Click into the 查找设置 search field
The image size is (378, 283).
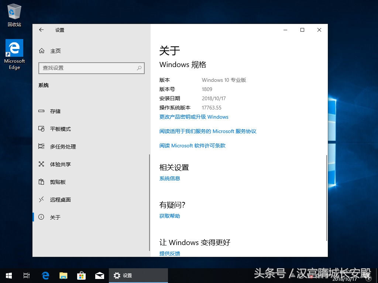[92, 68]
